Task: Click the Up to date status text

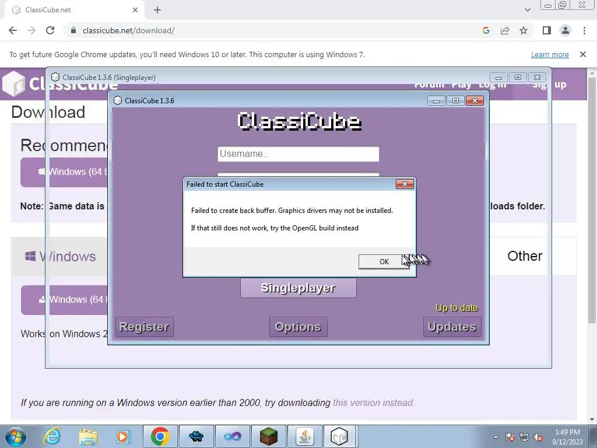Action: pos(456,308)
